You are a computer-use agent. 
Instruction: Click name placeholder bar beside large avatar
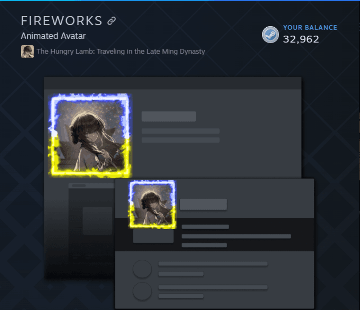click(169, 116)
